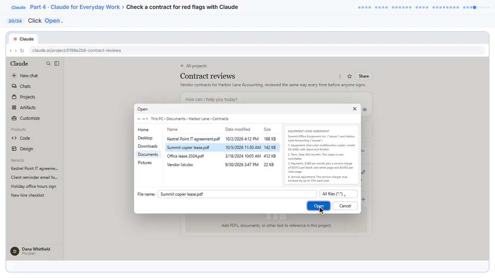Click the File name input field

pos(237,194)
